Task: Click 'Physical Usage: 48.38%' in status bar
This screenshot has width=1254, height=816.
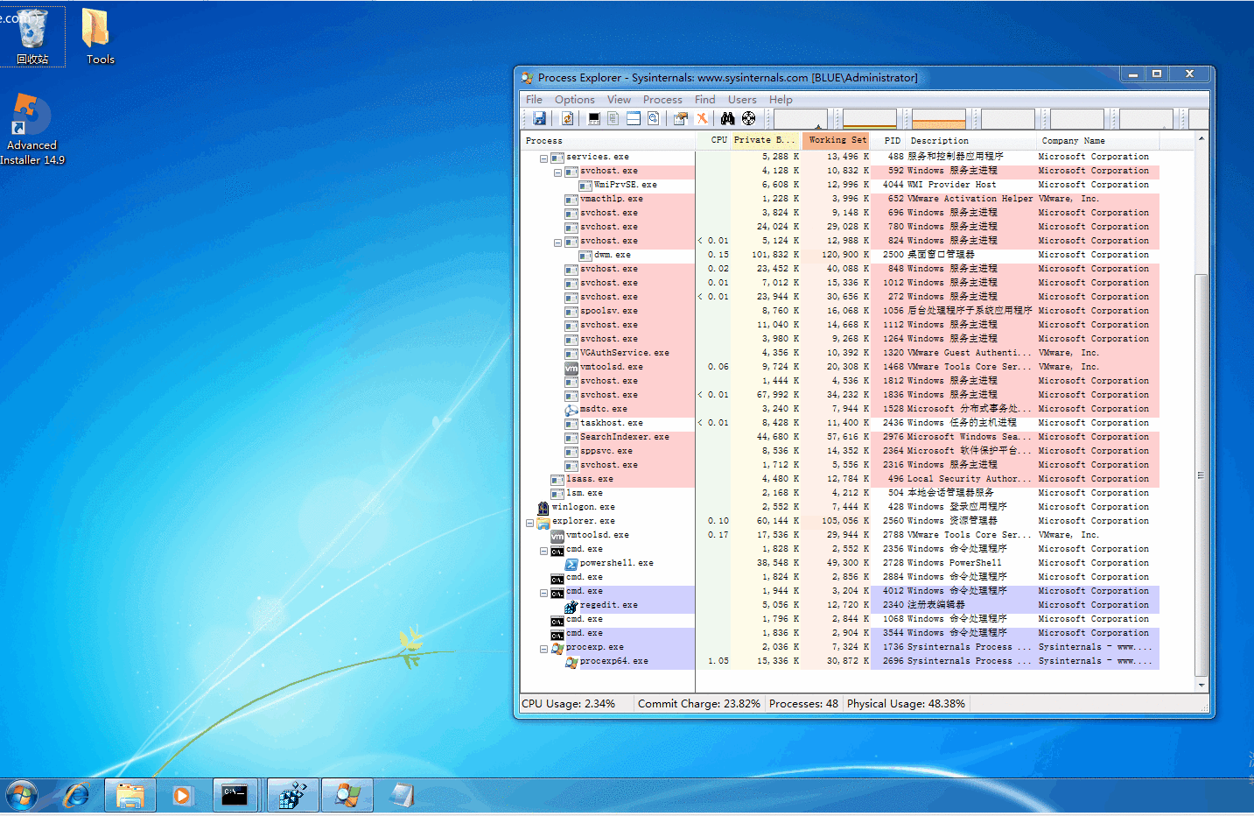Action: tap(906, 704)
